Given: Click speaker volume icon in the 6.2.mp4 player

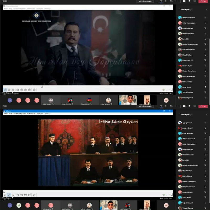Looking at the screenshot, I should coord(163,195).
